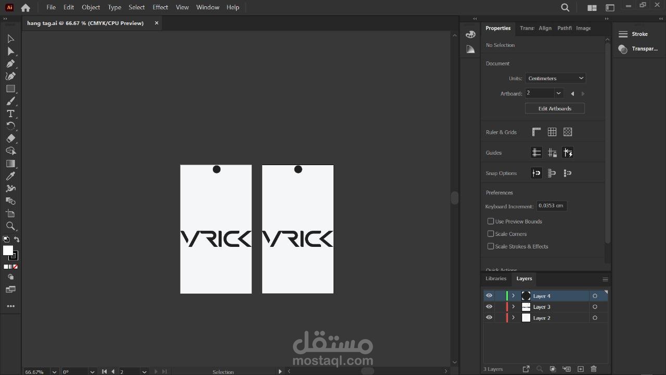Go to Illustrator Home screen
This screenshot has width=666, height=375.
(25, 7)
